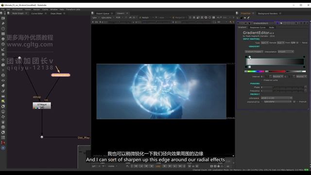Toggle the Reverse checkbox in Input Mapping
This screenshot has height=175, width=311.
[300, 43]
